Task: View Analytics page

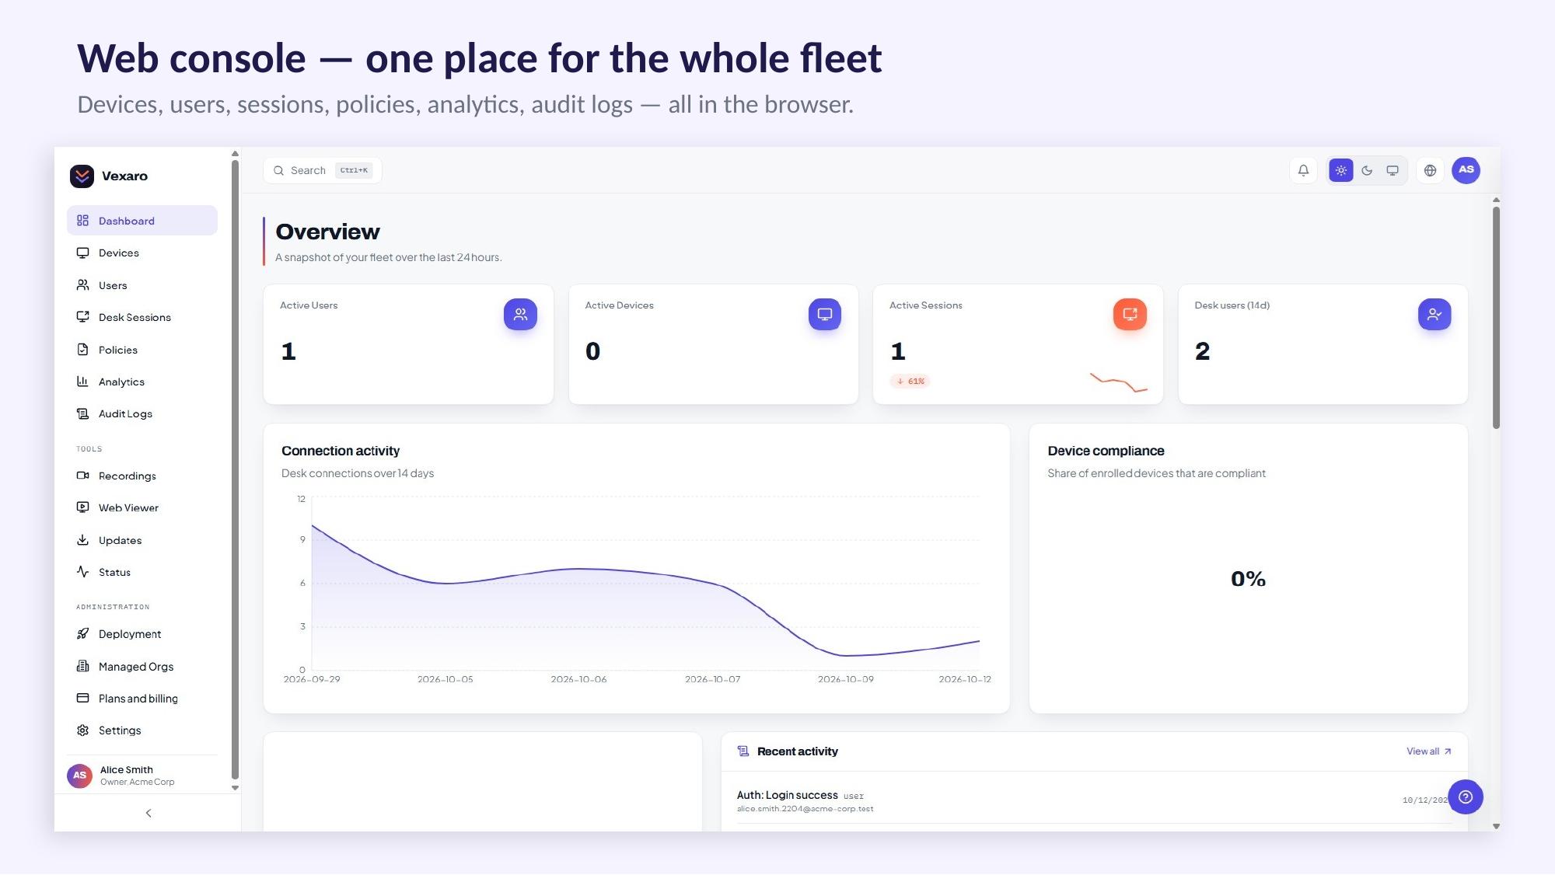Action: [142, 382]
